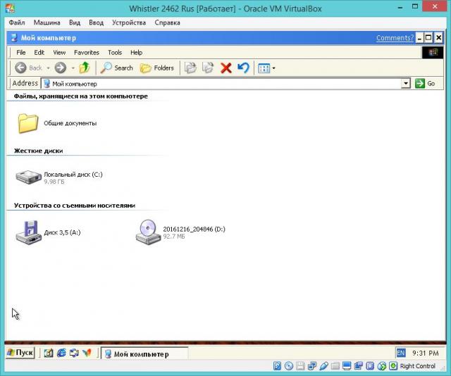This screenshot has height=376, width=451.
Task: Launch MSN butterfly quick launch icon
Action: pos(87,353)
